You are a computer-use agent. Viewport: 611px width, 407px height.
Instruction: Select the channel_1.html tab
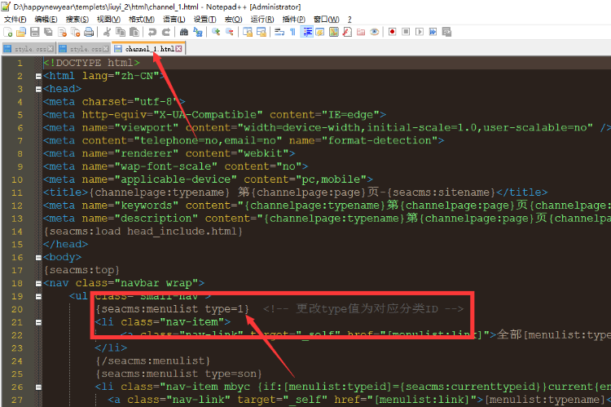click(x=148, y=49)
